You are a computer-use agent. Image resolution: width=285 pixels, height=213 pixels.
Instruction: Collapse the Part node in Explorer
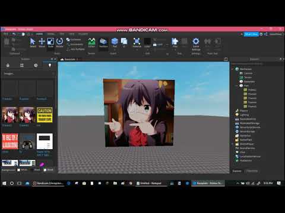point(237,86)
